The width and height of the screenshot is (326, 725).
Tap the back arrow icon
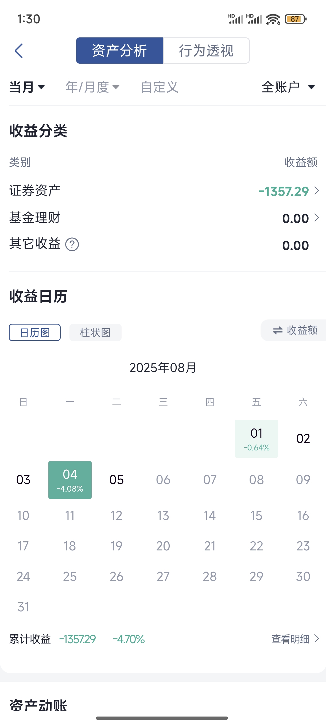pos(18,51)
